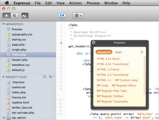
Task: Open the File menu
Action: [38, 3]
